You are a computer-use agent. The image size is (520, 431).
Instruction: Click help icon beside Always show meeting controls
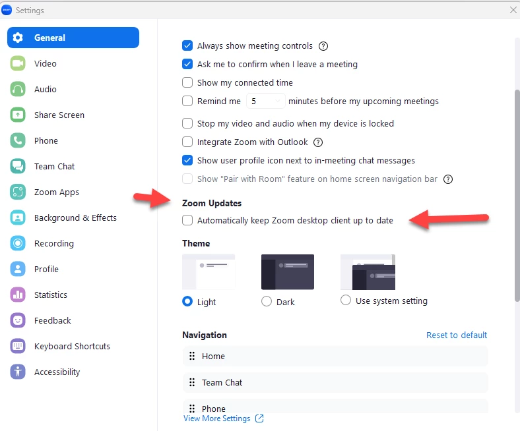pyautogui.click(x=323, y=46)
